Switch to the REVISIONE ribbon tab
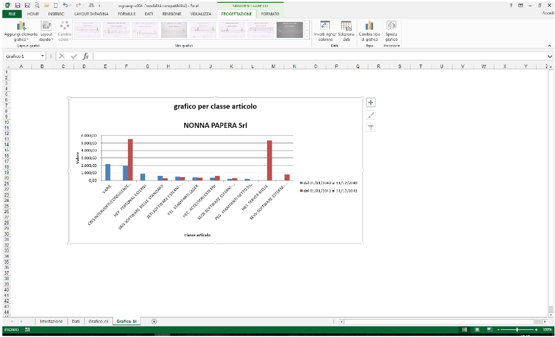Image resolution: width=555 pixels, height=337 pixels. 172,14
